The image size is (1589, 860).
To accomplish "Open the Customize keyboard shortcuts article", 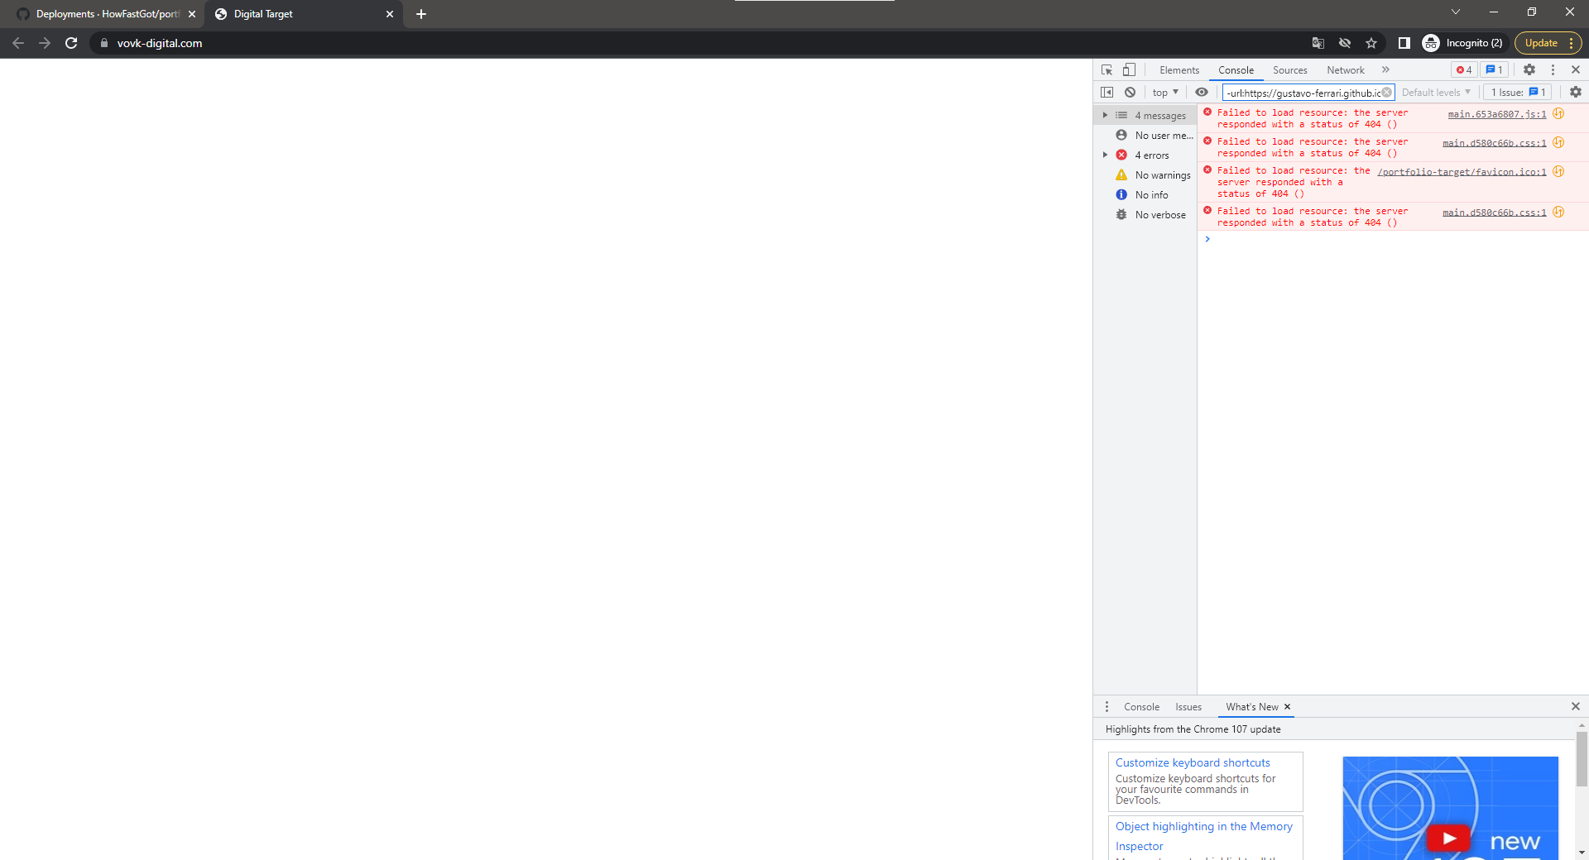I will click(x=1193, y=762).
